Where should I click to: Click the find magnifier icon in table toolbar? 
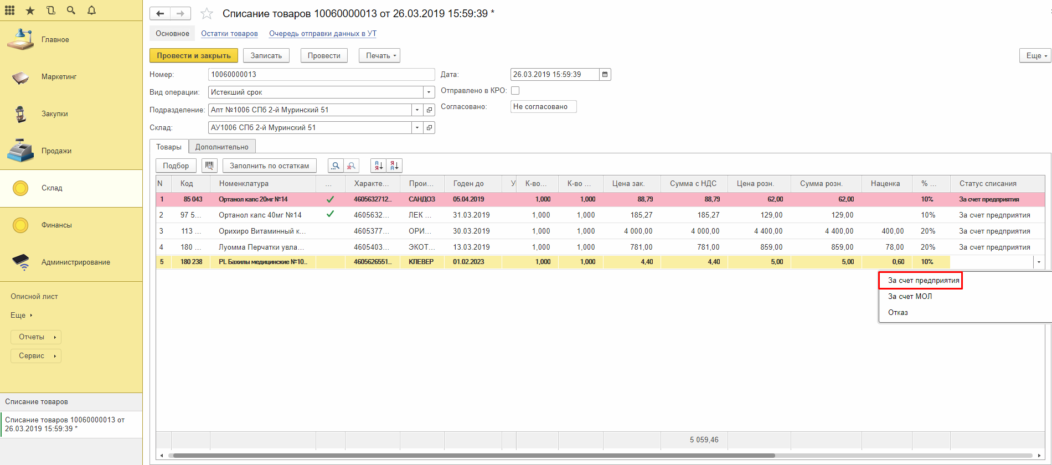point(336,166)
